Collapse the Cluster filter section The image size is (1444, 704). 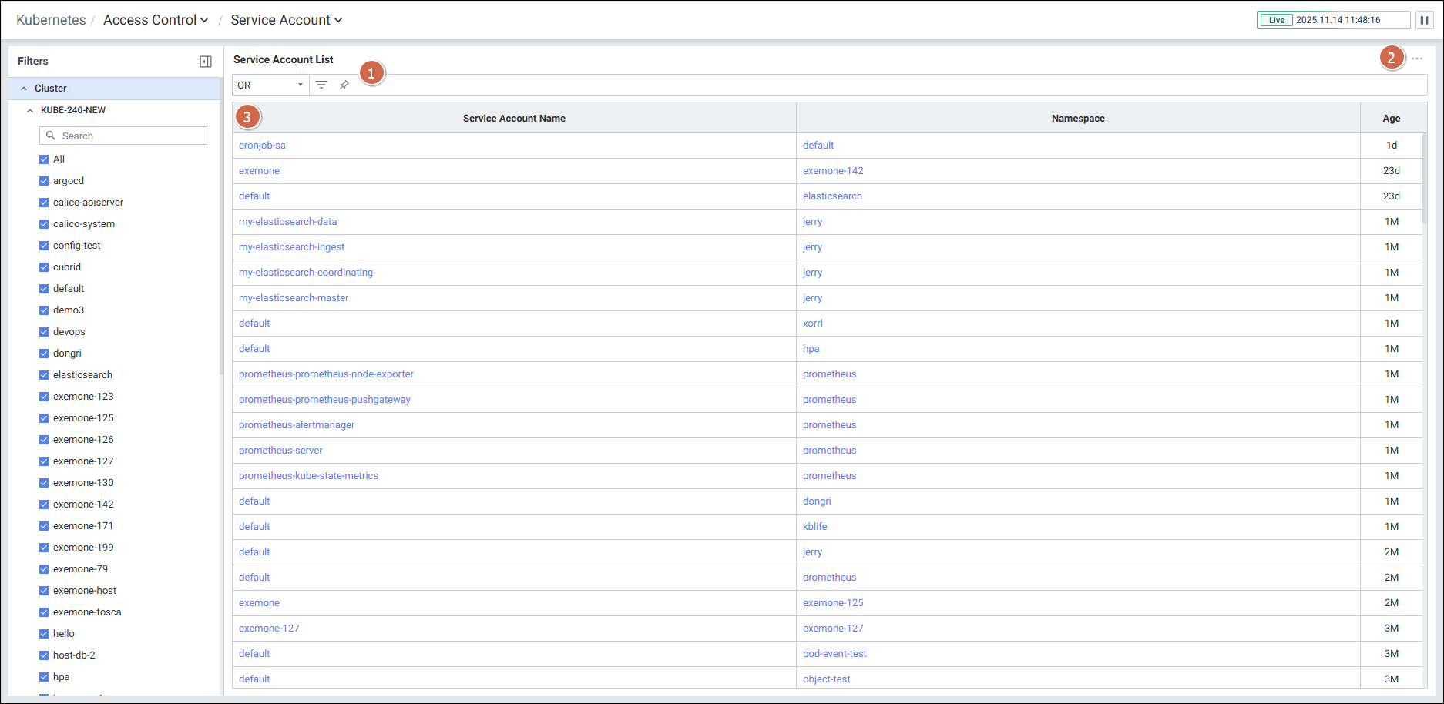(24, 89)
